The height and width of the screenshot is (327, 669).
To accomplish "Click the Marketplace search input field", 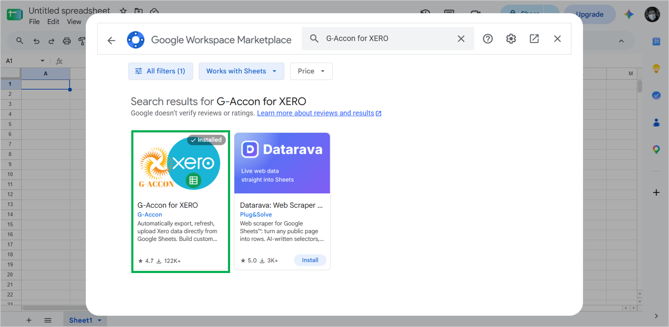I will tap(388, 39).
